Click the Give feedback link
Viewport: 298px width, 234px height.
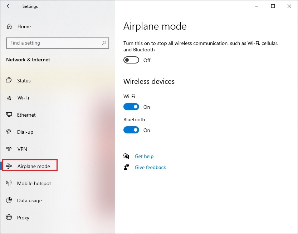point(150,167)
